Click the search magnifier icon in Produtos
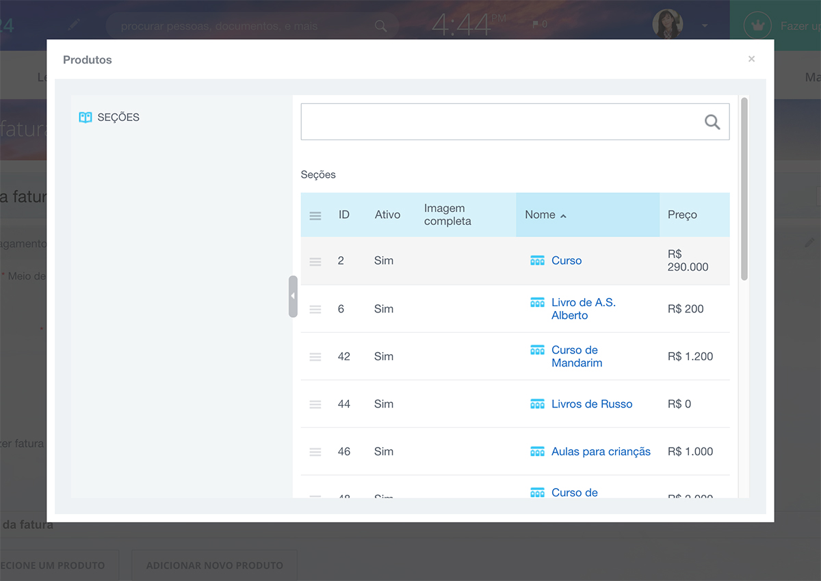 [x=712, y=122]
